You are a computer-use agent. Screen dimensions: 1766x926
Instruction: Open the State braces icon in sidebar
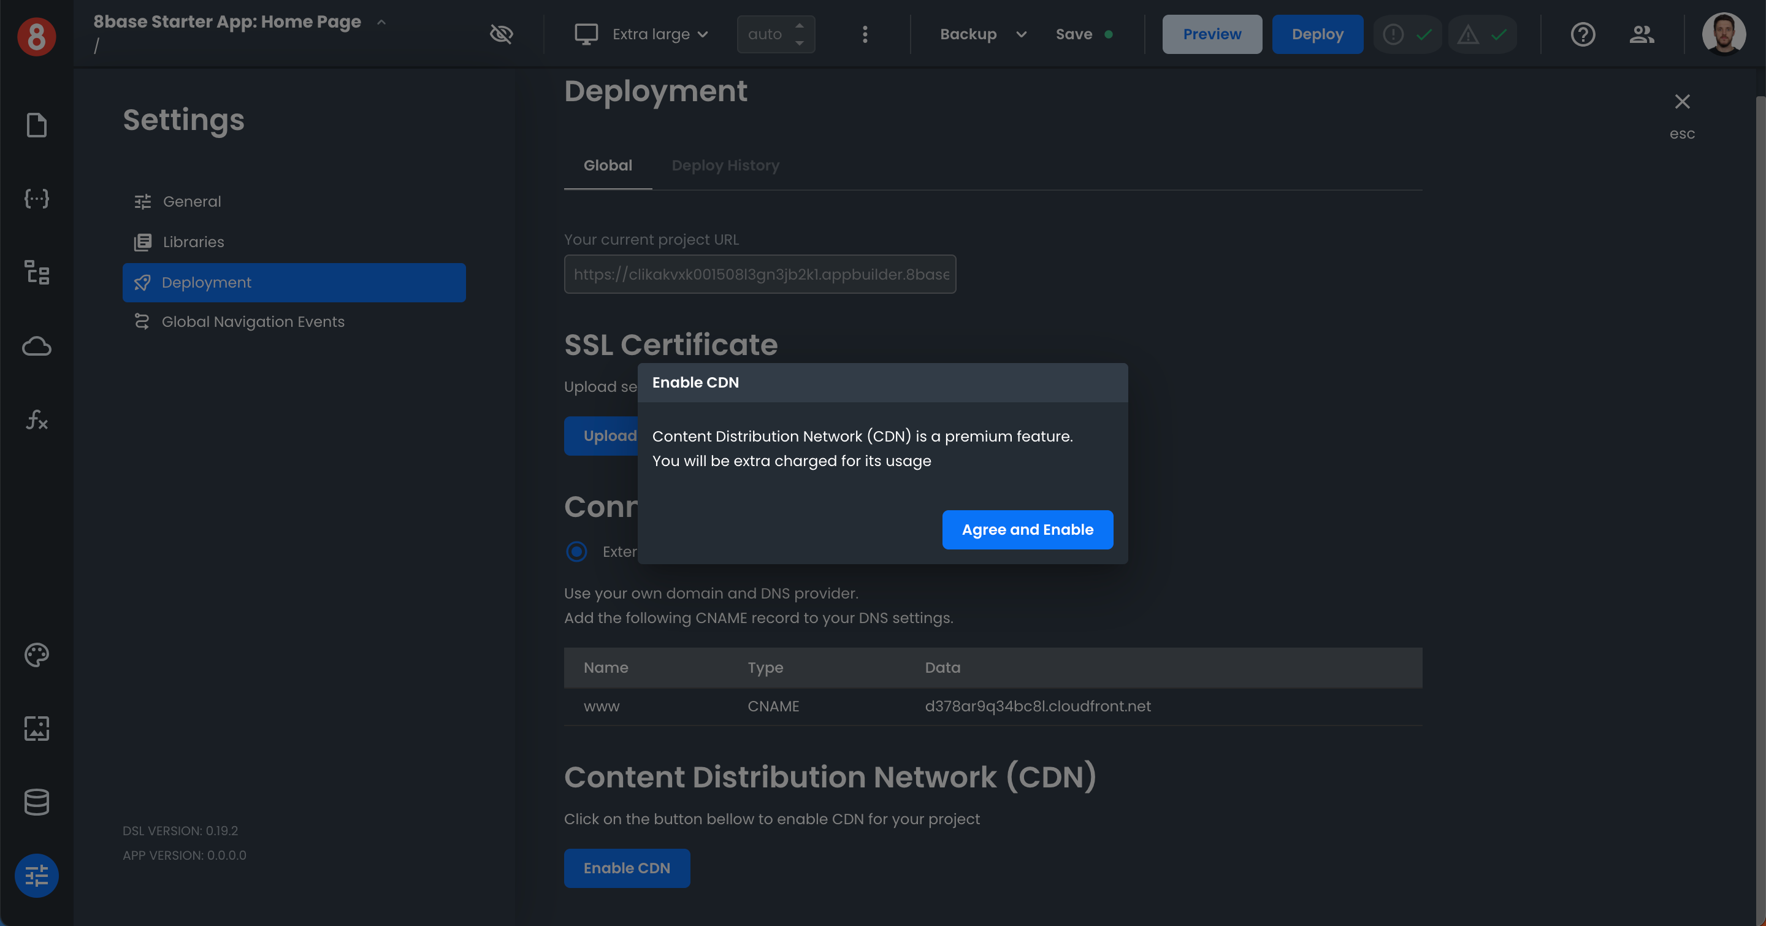[x=36, y=199]
